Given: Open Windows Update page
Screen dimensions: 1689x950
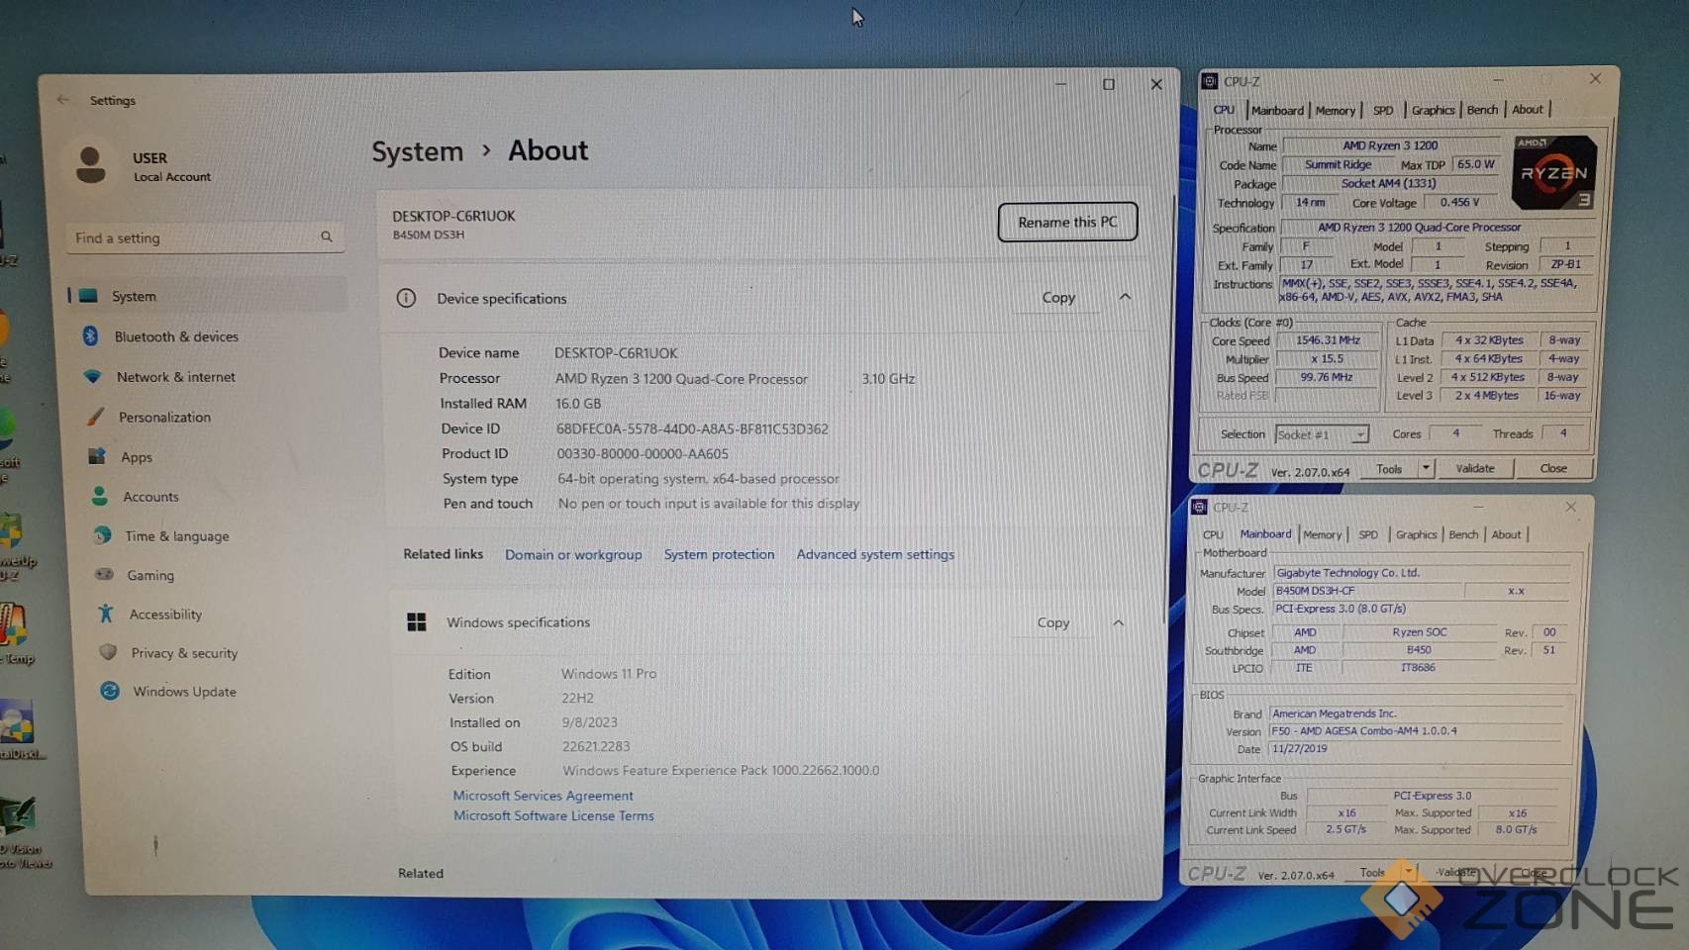Looking at the screenshot, I should (184, 692).
